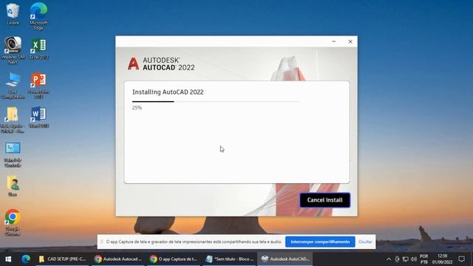Click the 25% progress text
Screen dimensions: 473x266
point(137,108)
